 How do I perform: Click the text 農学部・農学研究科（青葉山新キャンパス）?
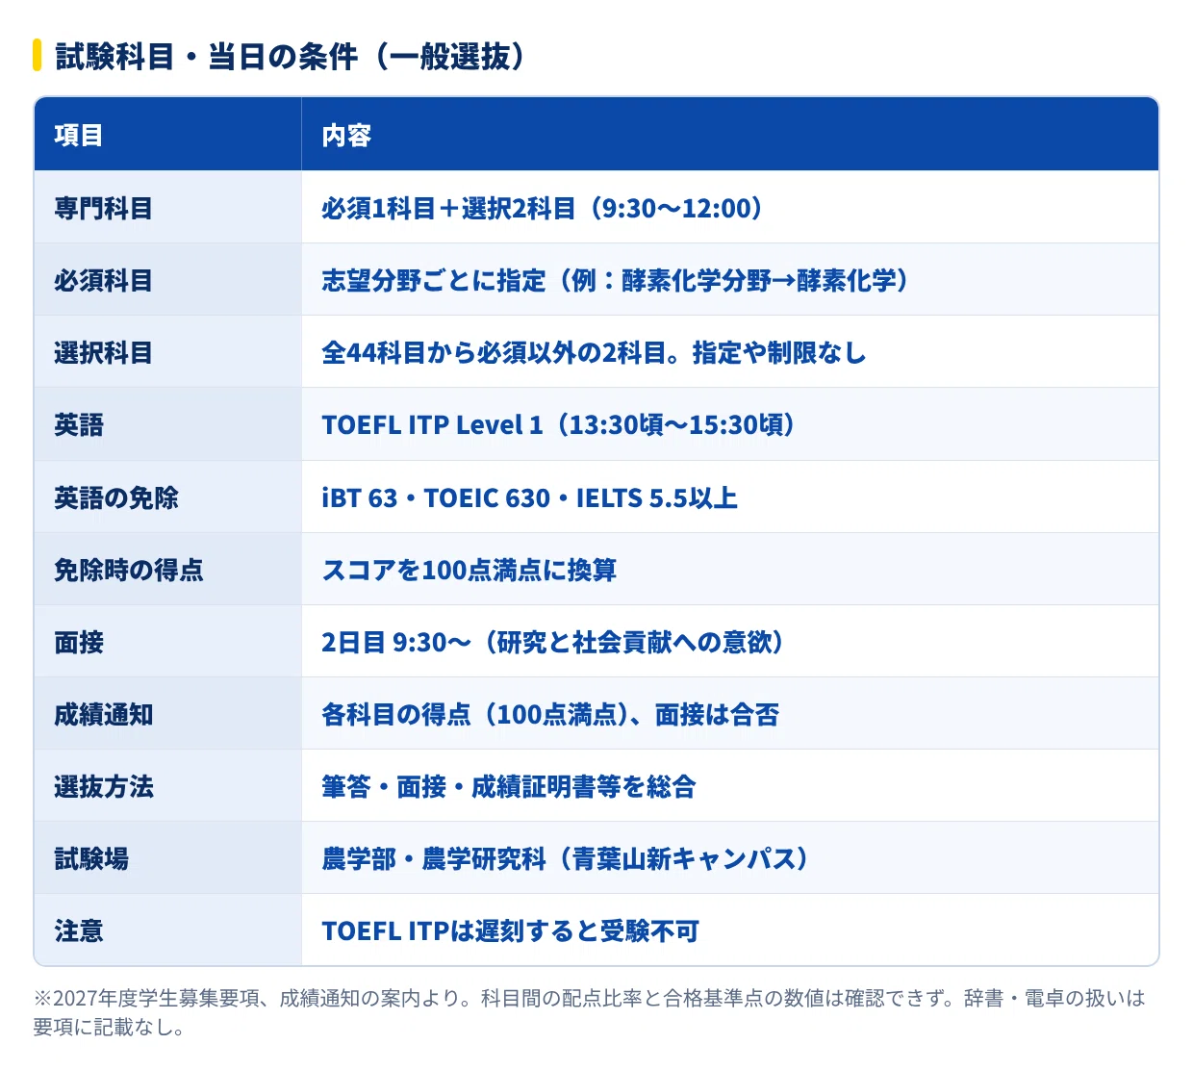coord(566,858)
